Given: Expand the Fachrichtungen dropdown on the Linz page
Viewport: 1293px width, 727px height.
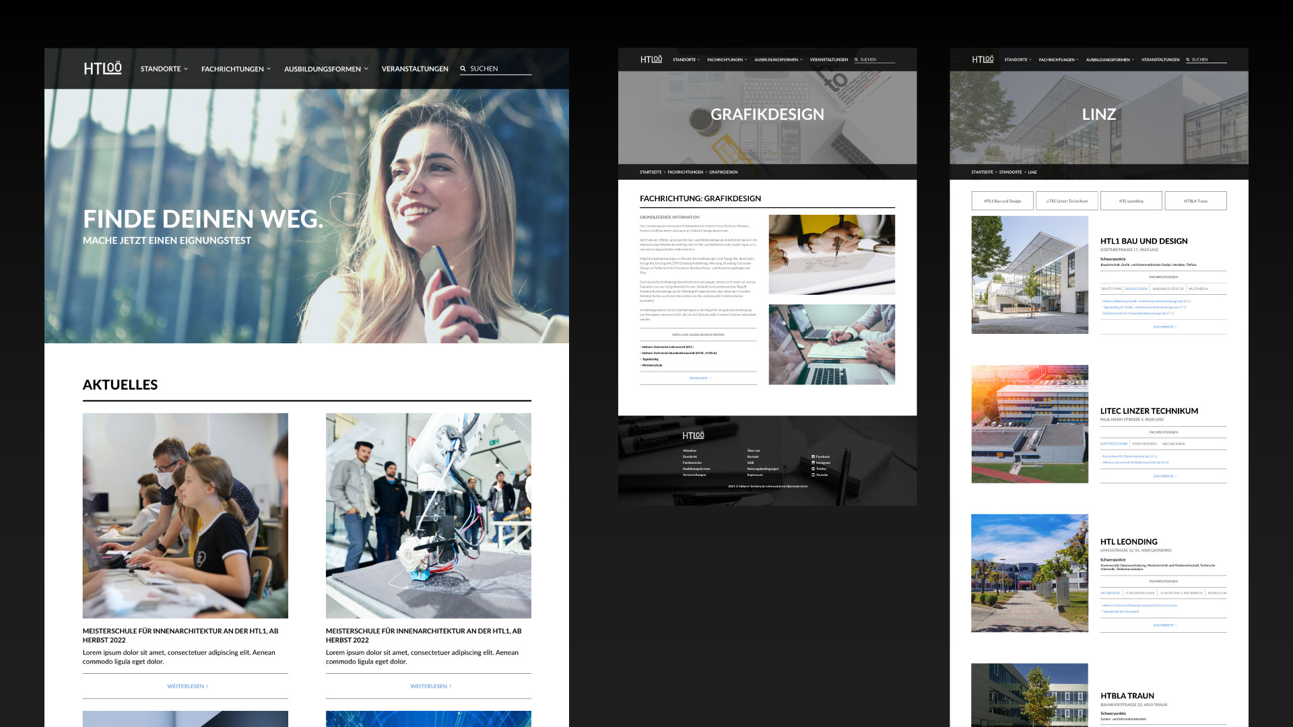Looking at the screenshot, I should coord(1058,60).
